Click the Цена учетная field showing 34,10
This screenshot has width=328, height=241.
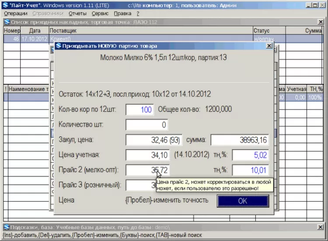(148, 155)
